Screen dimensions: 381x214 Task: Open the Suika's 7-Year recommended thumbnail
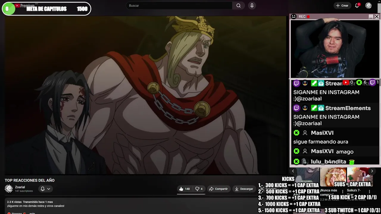point(360,177)
